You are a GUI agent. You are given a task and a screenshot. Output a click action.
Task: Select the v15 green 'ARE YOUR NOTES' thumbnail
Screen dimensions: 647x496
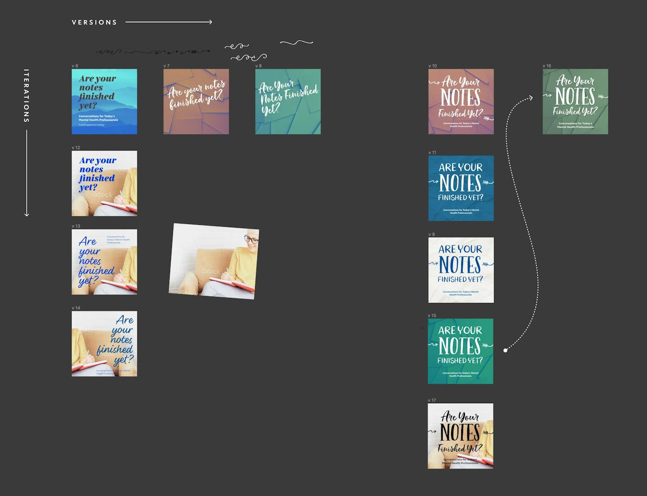(x=460, y=351)
